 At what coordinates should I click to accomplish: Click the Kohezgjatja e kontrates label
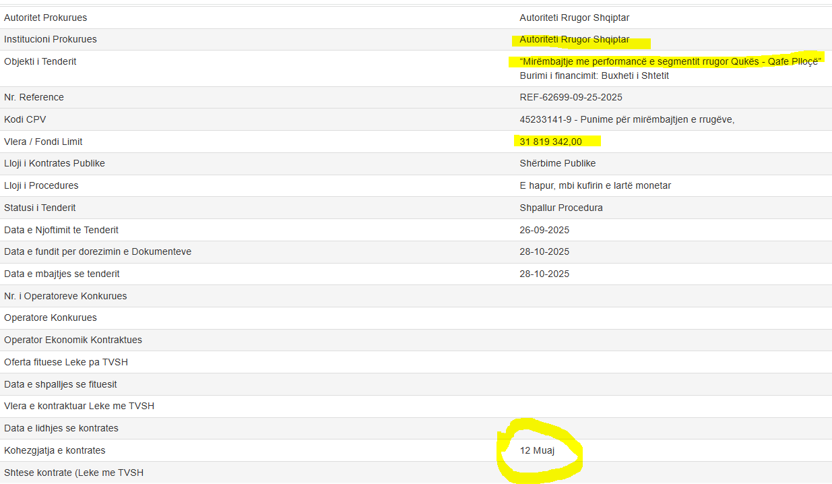[55, 450]
